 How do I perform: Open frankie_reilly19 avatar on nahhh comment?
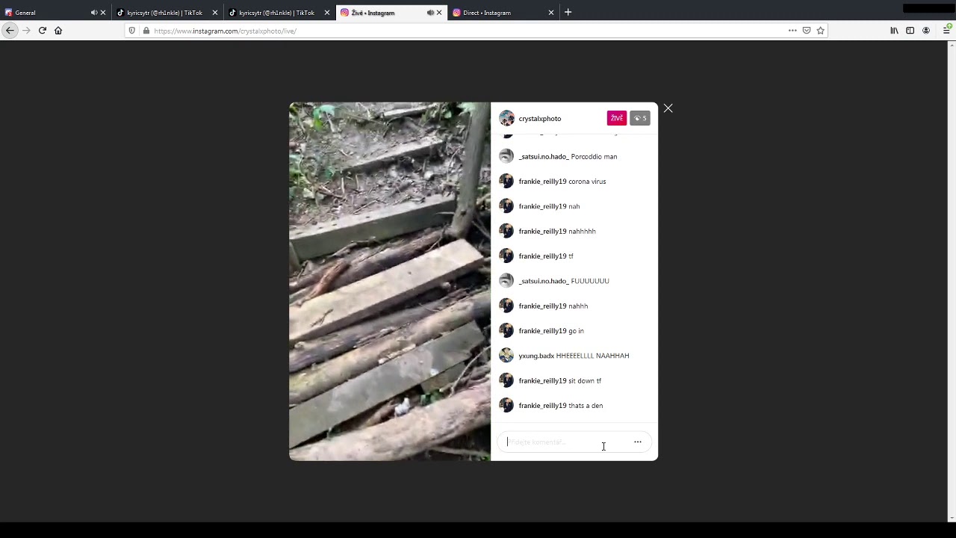506,306
